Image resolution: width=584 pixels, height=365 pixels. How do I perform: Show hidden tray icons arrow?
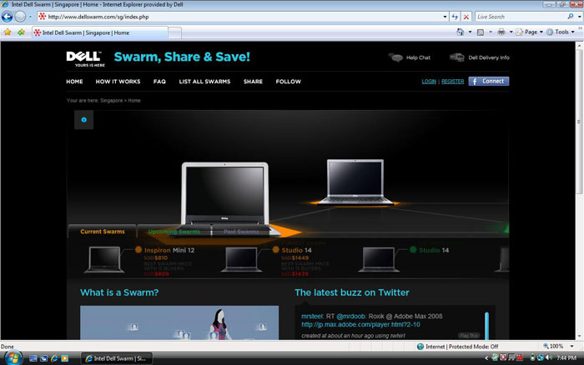(x=486, y=358)
